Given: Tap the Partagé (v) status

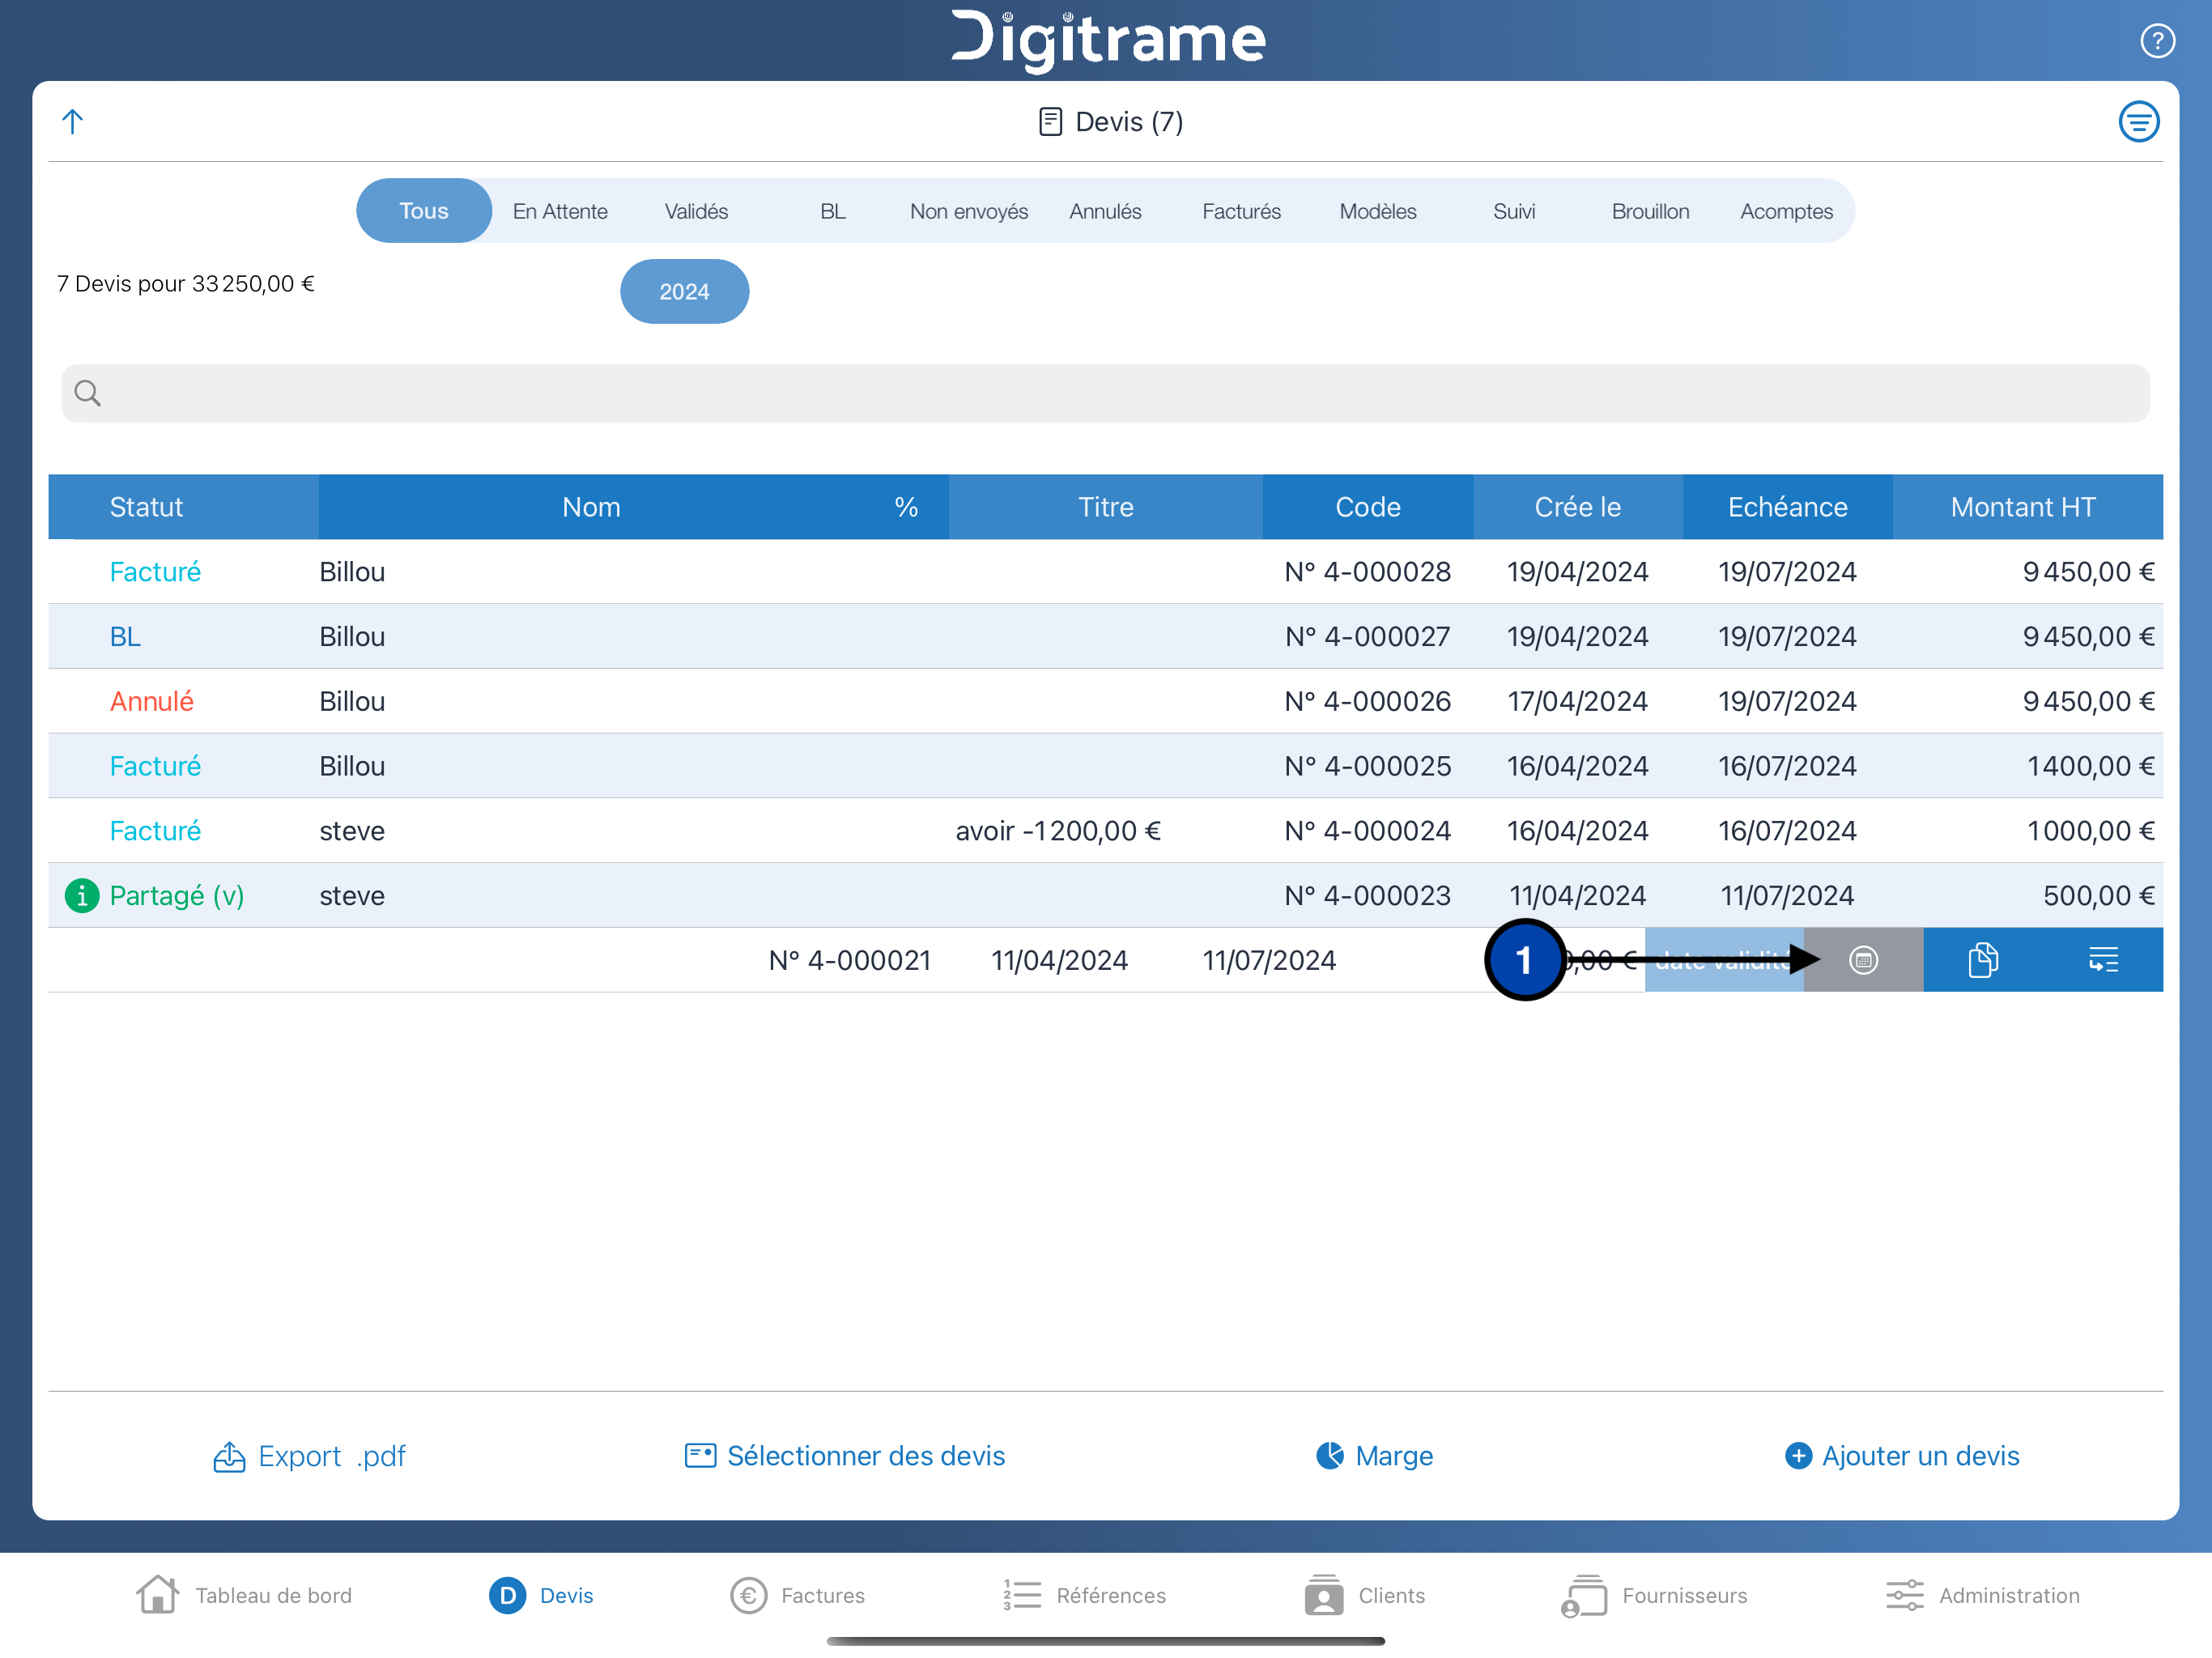Looking at the screenshot, I should point(177,896).
